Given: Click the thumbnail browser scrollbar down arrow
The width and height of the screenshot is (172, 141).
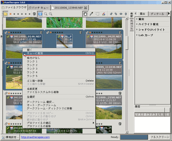Looking at the screenshot, I should pyautogui.click(x=127, y=132).
